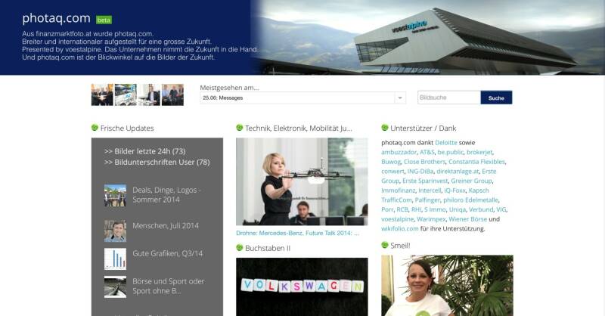Visit the IQ-Foxx supporter link

[455, 191]
